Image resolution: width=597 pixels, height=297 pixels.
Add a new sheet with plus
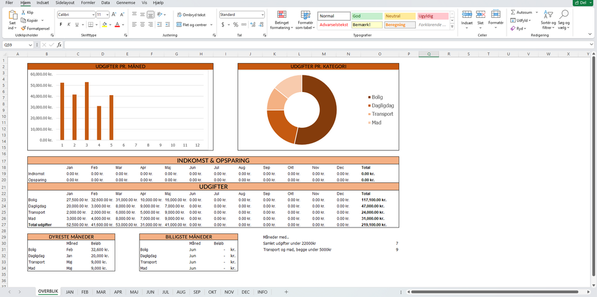coord(286,292)
